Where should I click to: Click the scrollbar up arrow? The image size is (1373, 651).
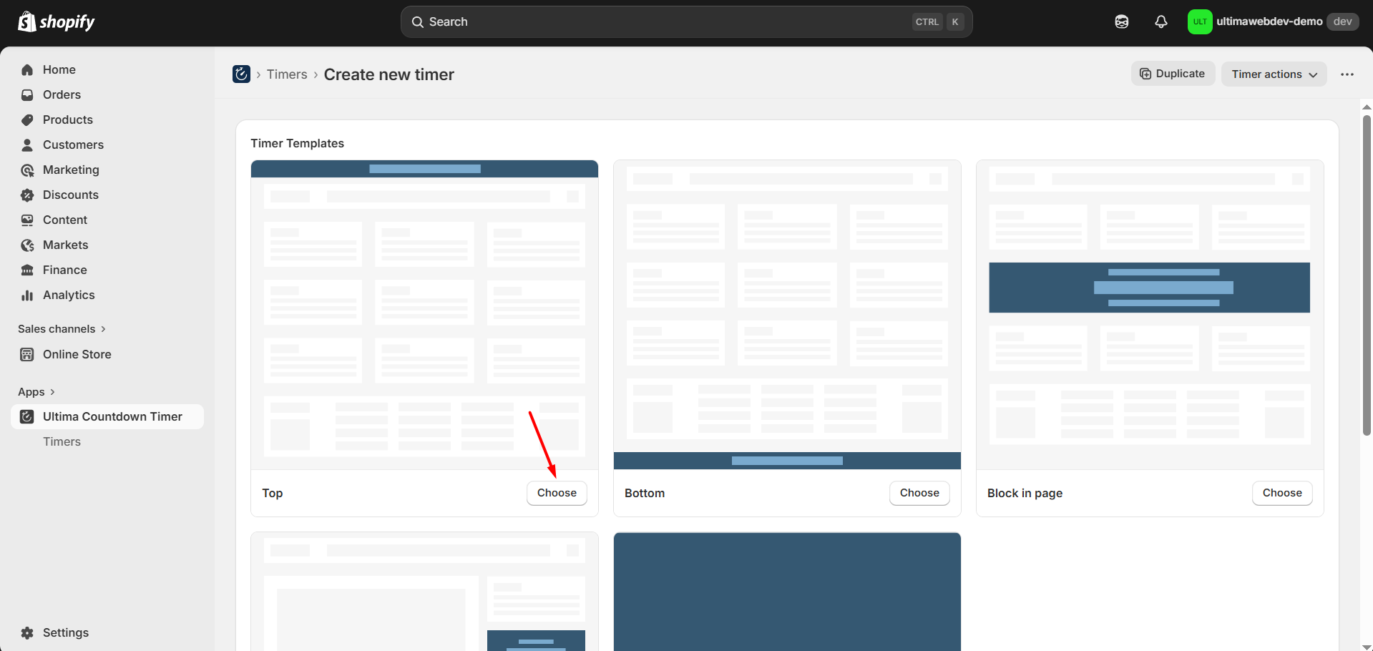(x=1367, y=107)
